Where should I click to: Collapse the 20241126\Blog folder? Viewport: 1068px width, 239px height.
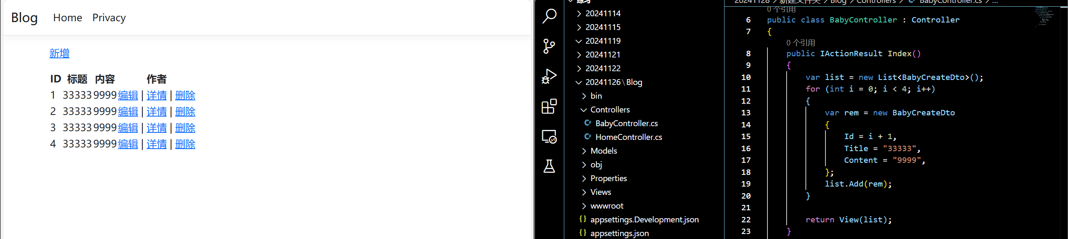(614, 82)
